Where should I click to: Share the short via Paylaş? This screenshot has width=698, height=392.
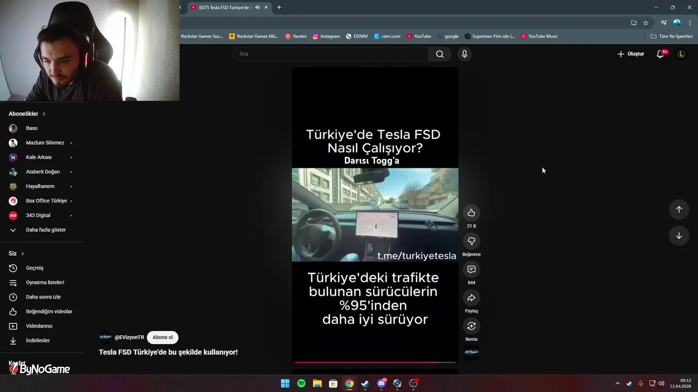(471, 298)
